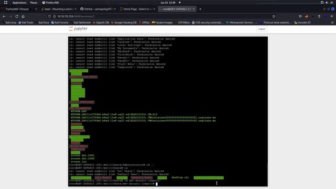The image size is (336, 189).
Task: Open the Kali Tools bookmark
Action: pos(26,23)
